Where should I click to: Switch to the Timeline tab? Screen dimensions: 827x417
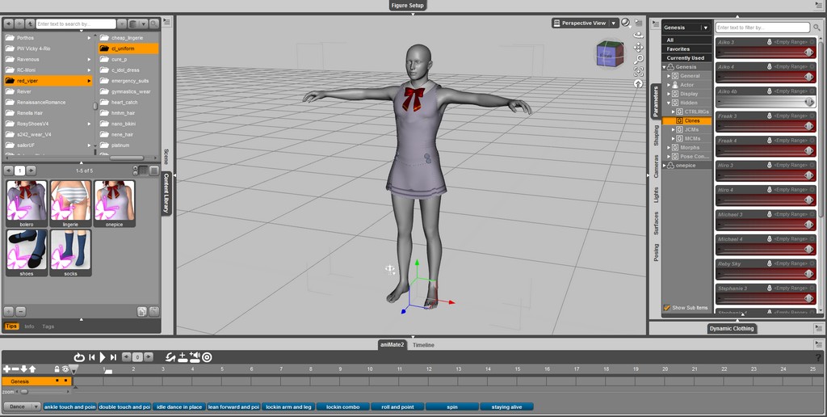click(423, 345)
